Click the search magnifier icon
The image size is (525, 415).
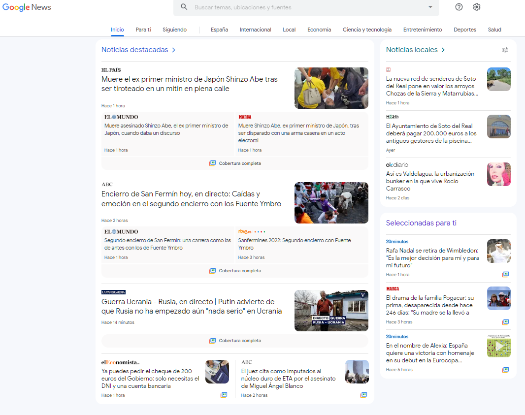184,7
